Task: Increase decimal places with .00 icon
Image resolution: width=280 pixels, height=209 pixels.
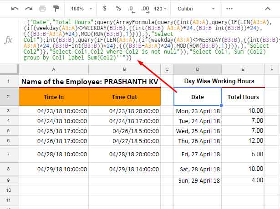Action: (145, 9)
